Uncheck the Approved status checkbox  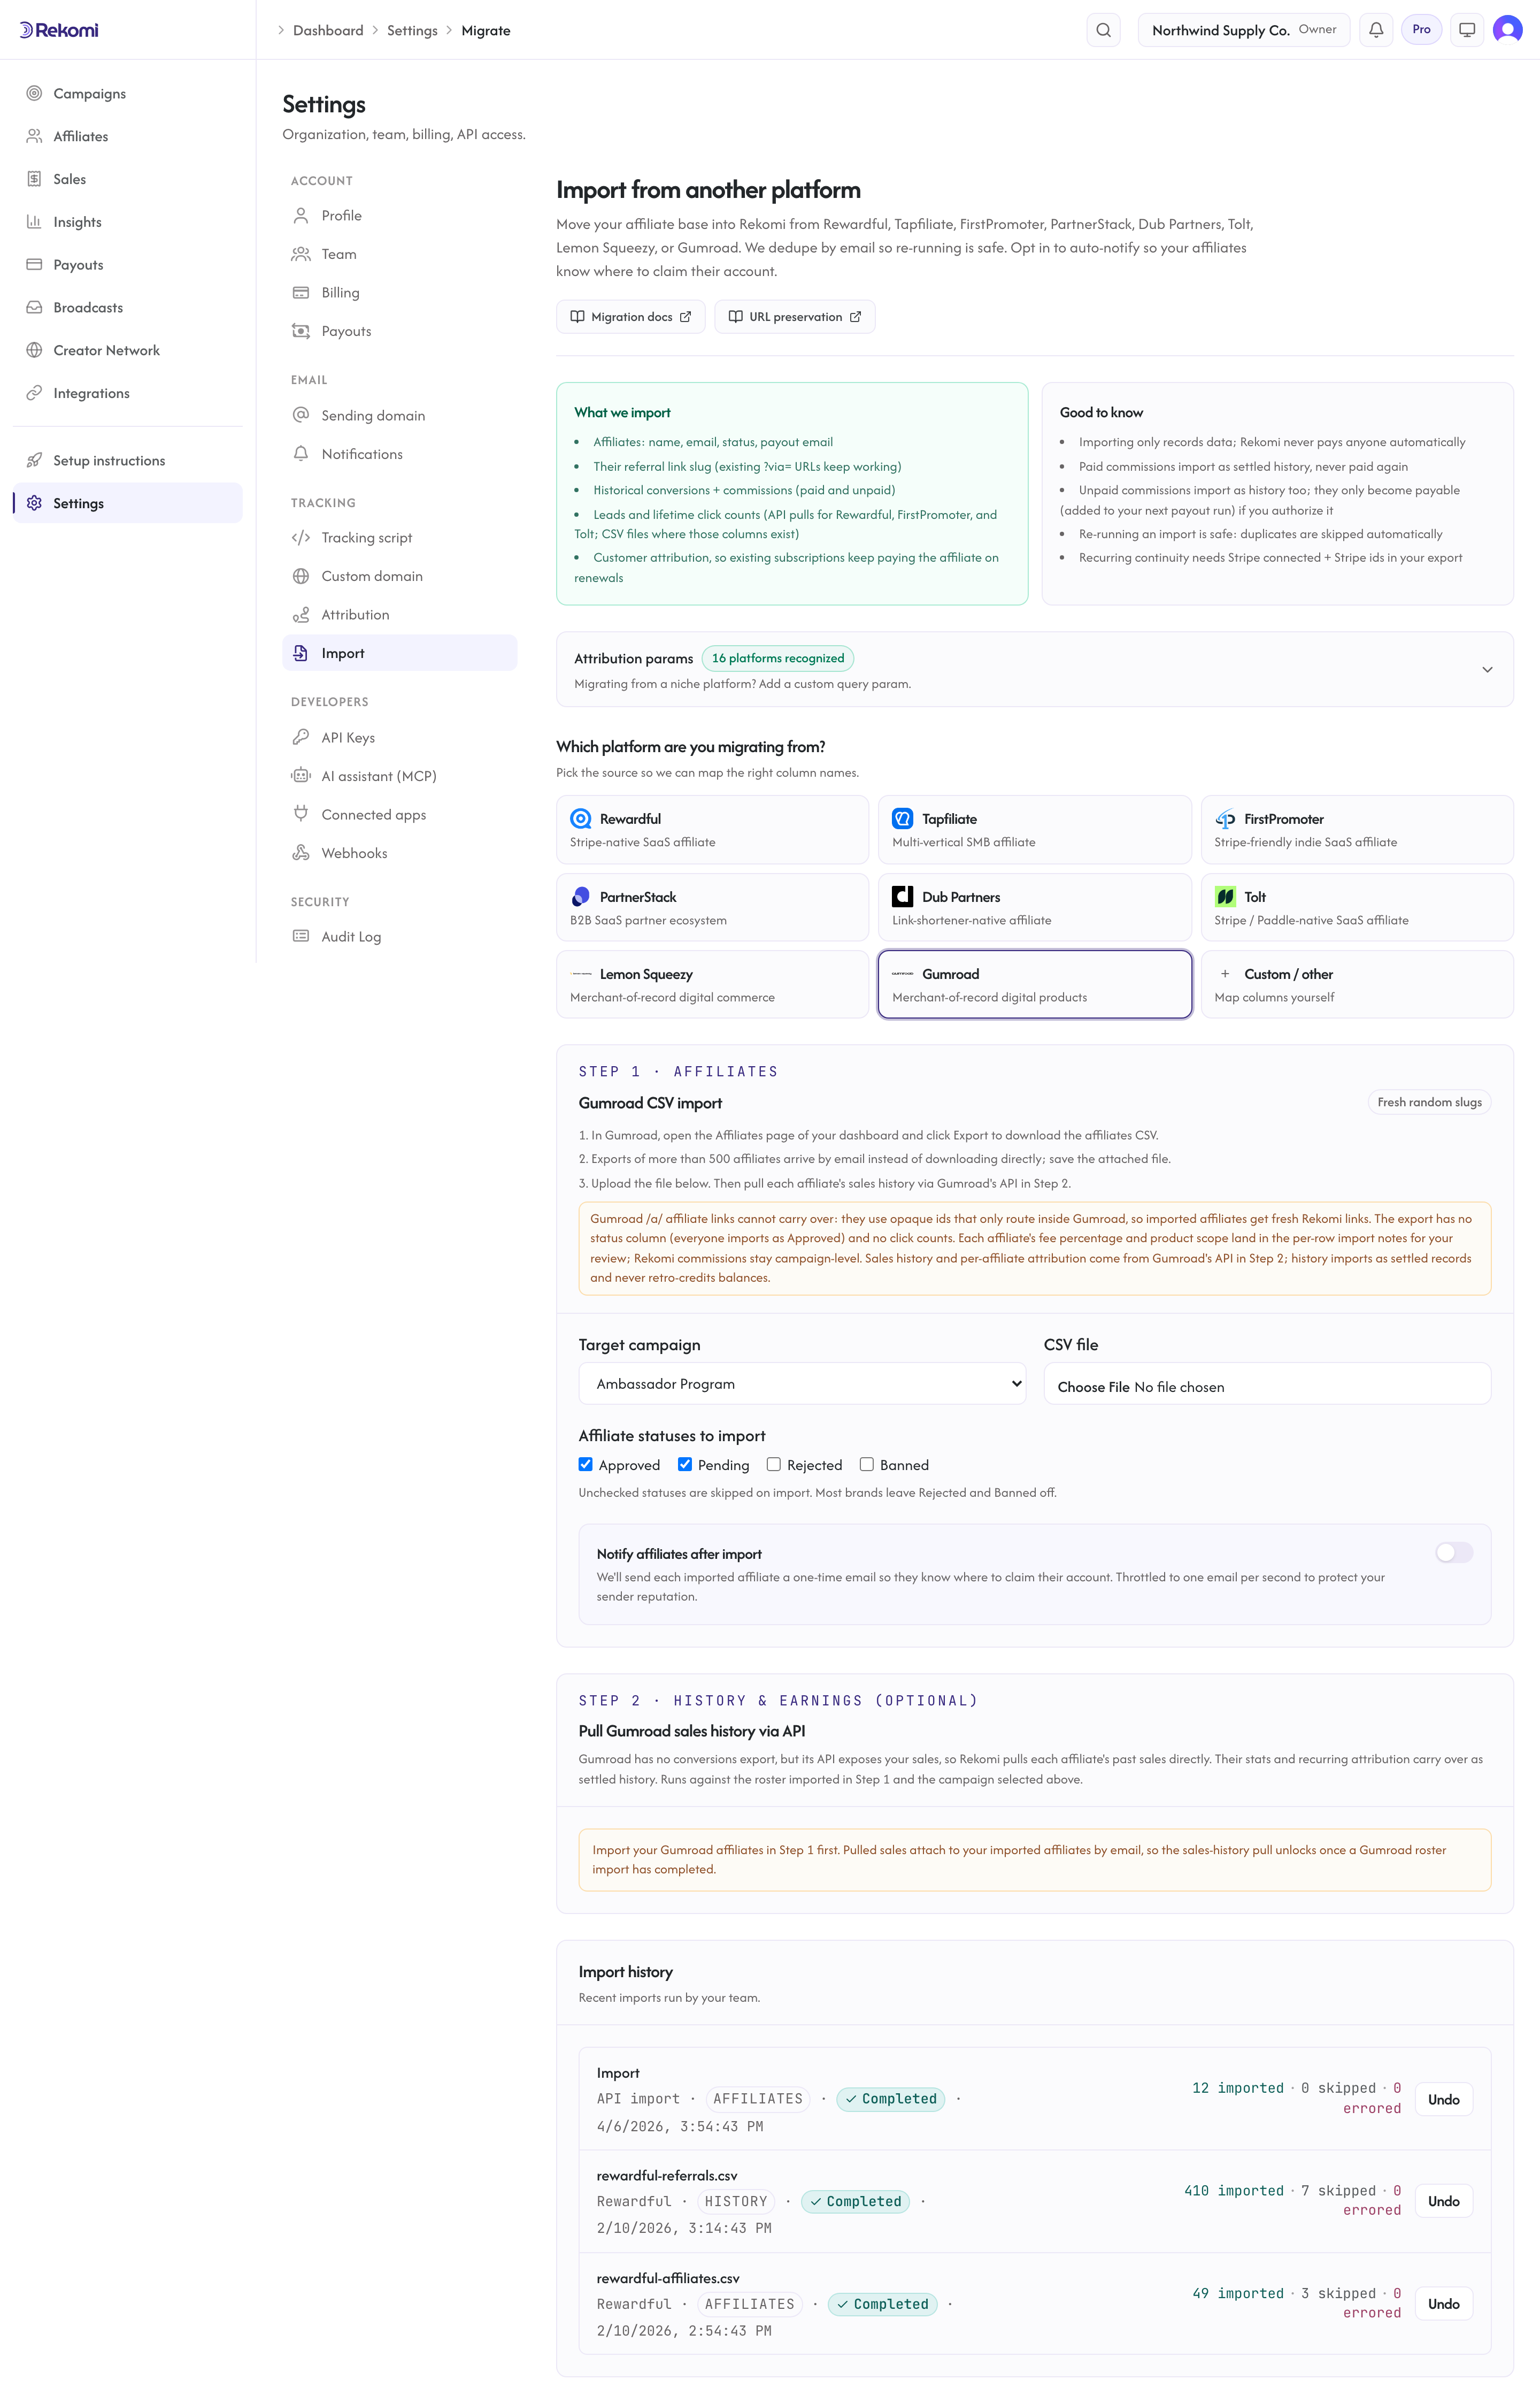coord(586,1465)
